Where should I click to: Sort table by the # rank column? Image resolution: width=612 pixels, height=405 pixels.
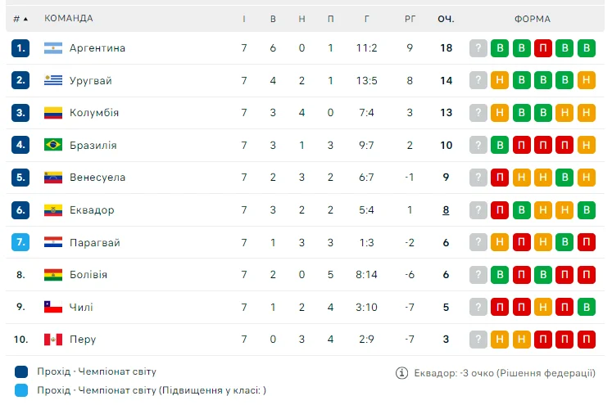point(20,18)
